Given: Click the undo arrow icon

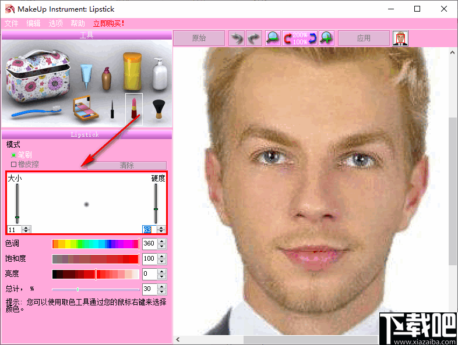Looking at the screenshot, I should [237, 38].
